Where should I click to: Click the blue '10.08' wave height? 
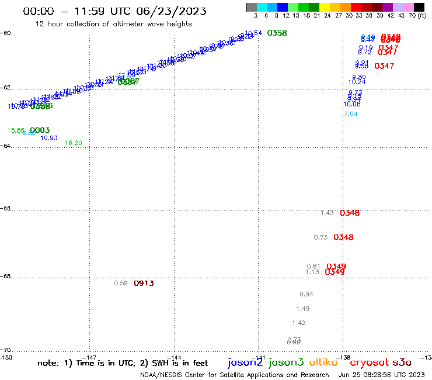(x=352, y=104)
